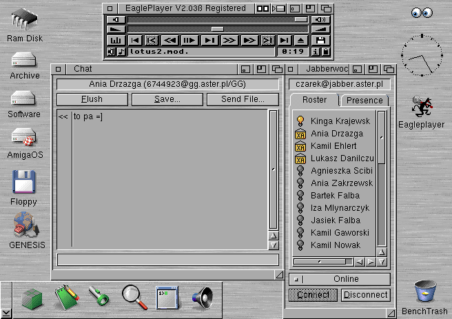Click the double-square gadget in EaglePlayer title bar

click(x=263, y=8)
